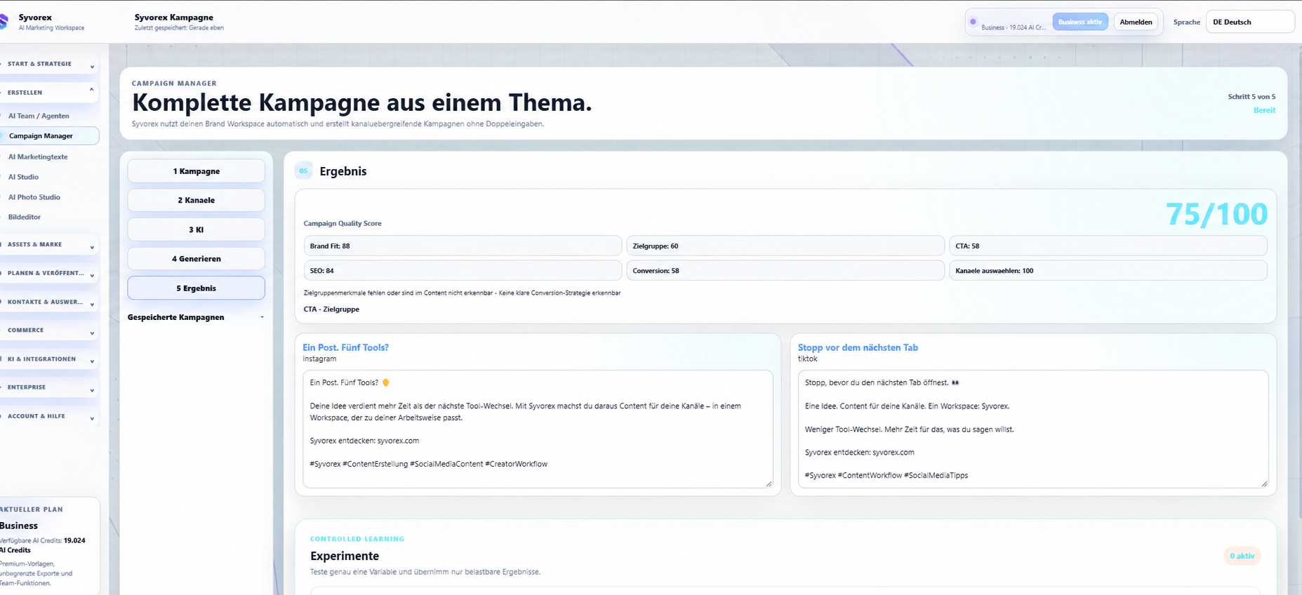1302x595 pixels.
Task: Select step 2 Kanaele
Action: point(196,200)
